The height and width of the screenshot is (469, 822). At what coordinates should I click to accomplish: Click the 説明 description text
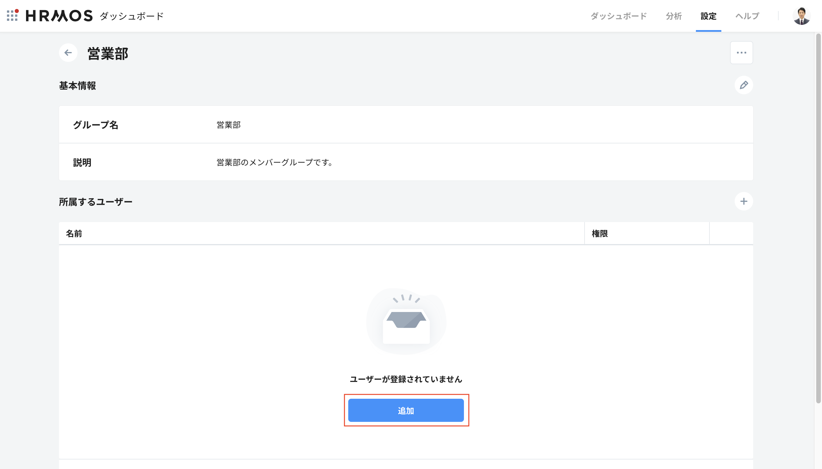pos(274,162)
